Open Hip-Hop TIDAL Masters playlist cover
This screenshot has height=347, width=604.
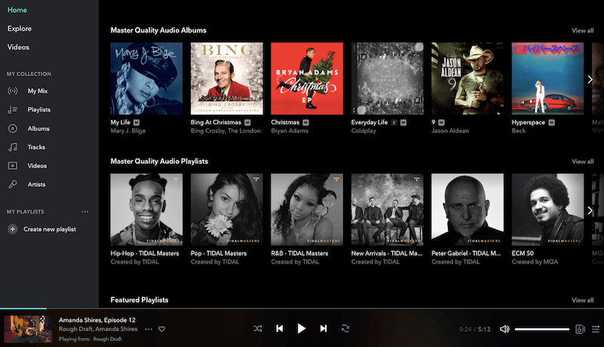pyautogui.click(x=146, y=210)
